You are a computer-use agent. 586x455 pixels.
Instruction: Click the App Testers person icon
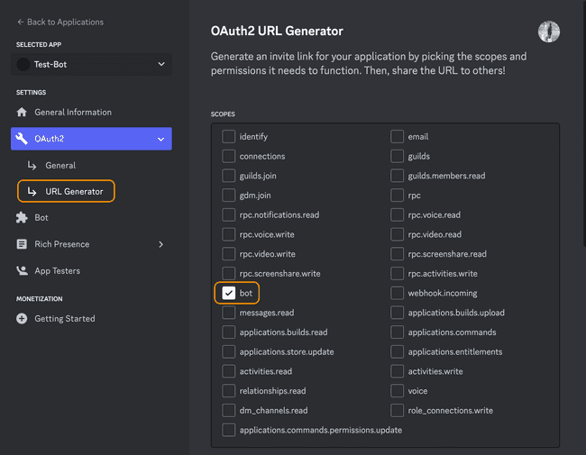click(x=22, y=270)
